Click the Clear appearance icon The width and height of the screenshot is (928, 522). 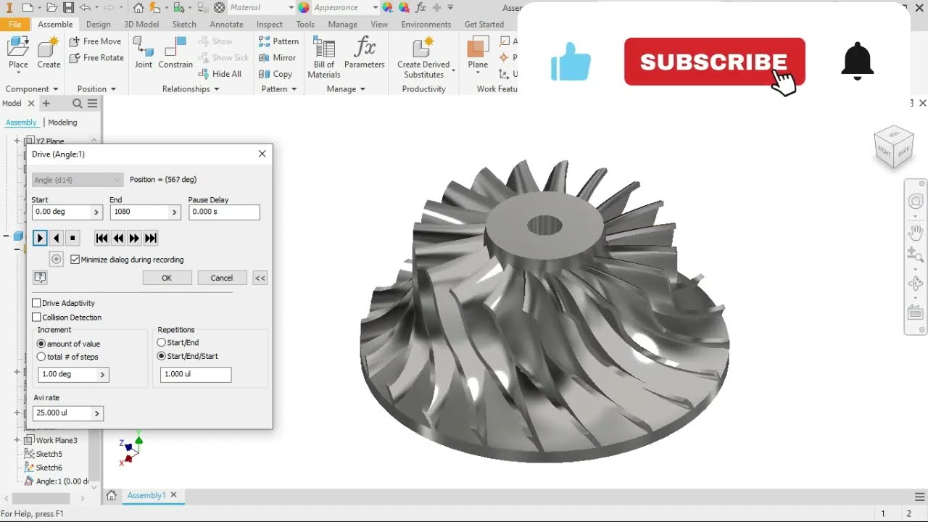point(404,7)
